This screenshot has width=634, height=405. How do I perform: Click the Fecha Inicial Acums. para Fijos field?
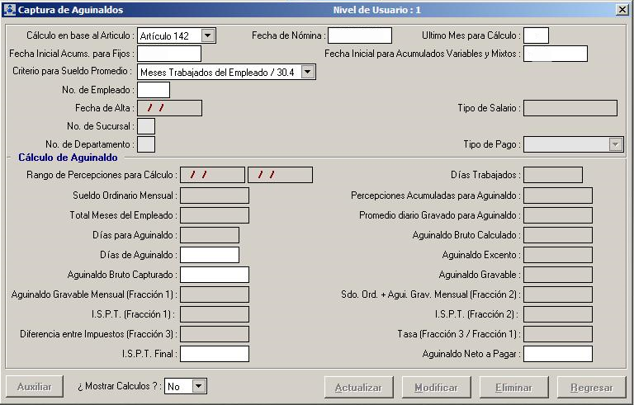coord(169,54)
